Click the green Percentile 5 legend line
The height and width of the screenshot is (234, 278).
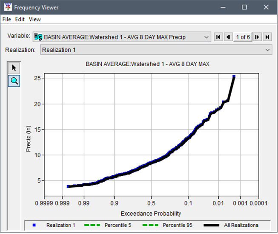tap(92, 225)
